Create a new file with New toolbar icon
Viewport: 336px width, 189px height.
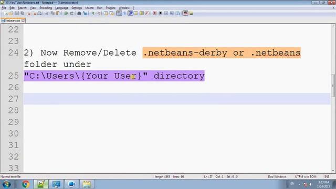(x=6, y=13)
